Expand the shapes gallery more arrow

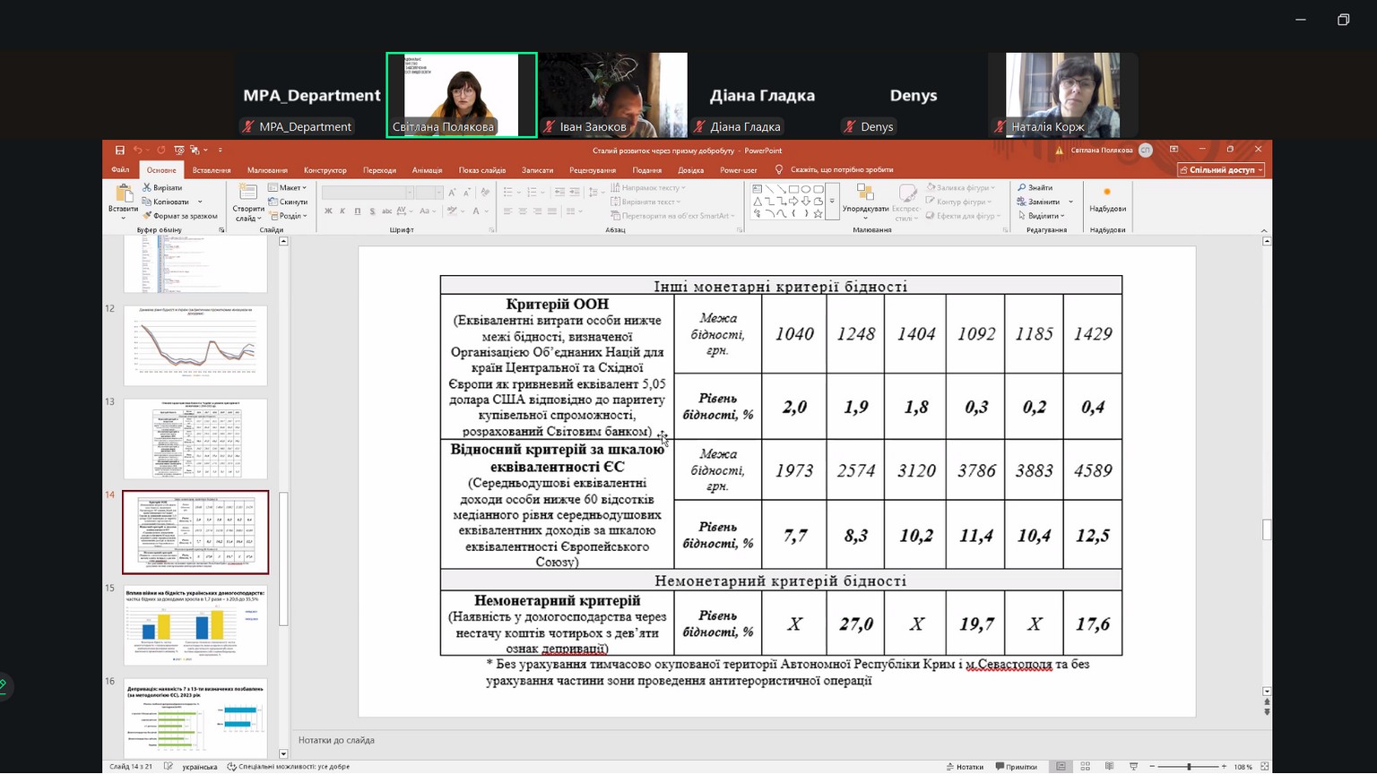832,202
